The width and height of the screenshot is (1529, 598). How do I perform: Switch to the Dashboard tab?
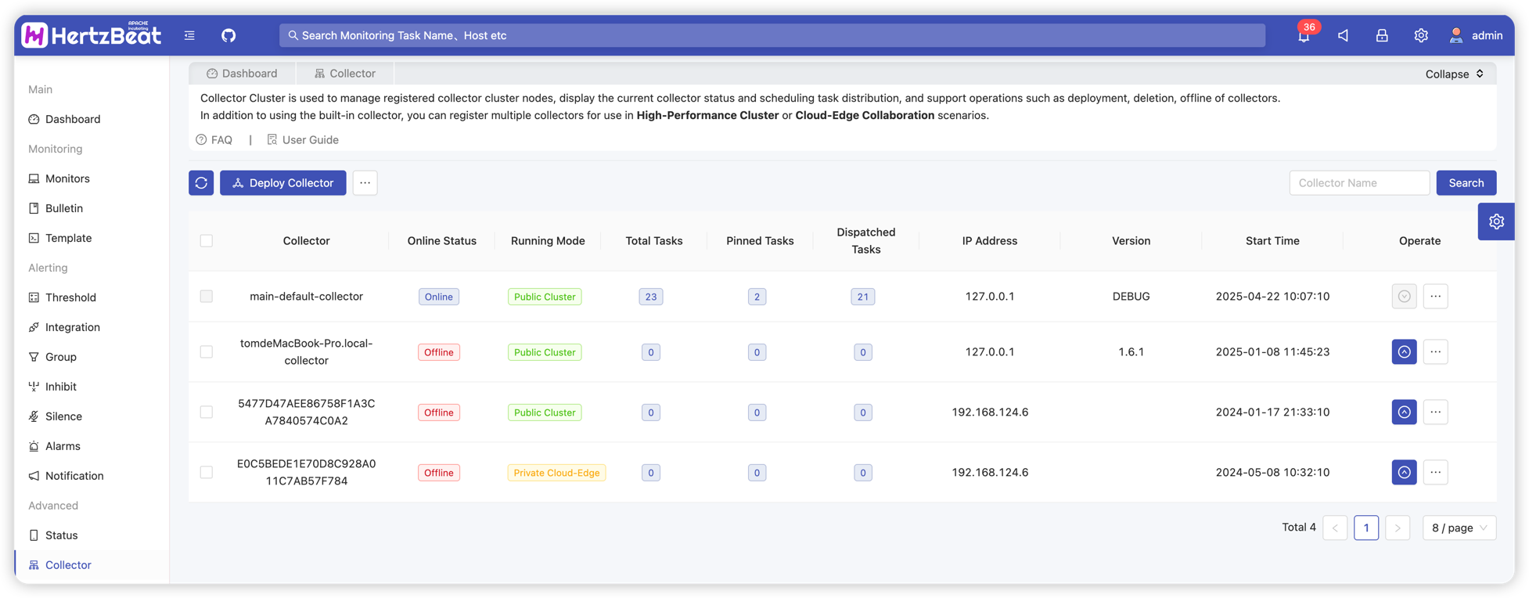(242, 74)
